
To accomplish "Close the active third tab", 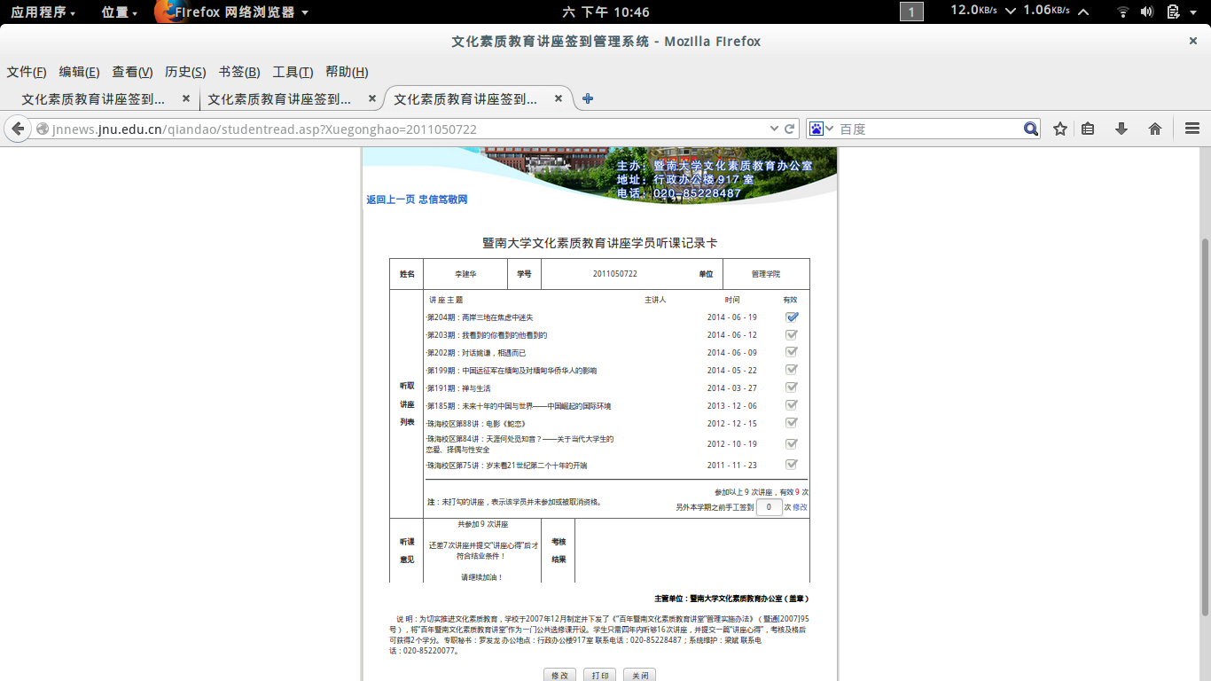I will pyautogui.click(x=559, y=98).
